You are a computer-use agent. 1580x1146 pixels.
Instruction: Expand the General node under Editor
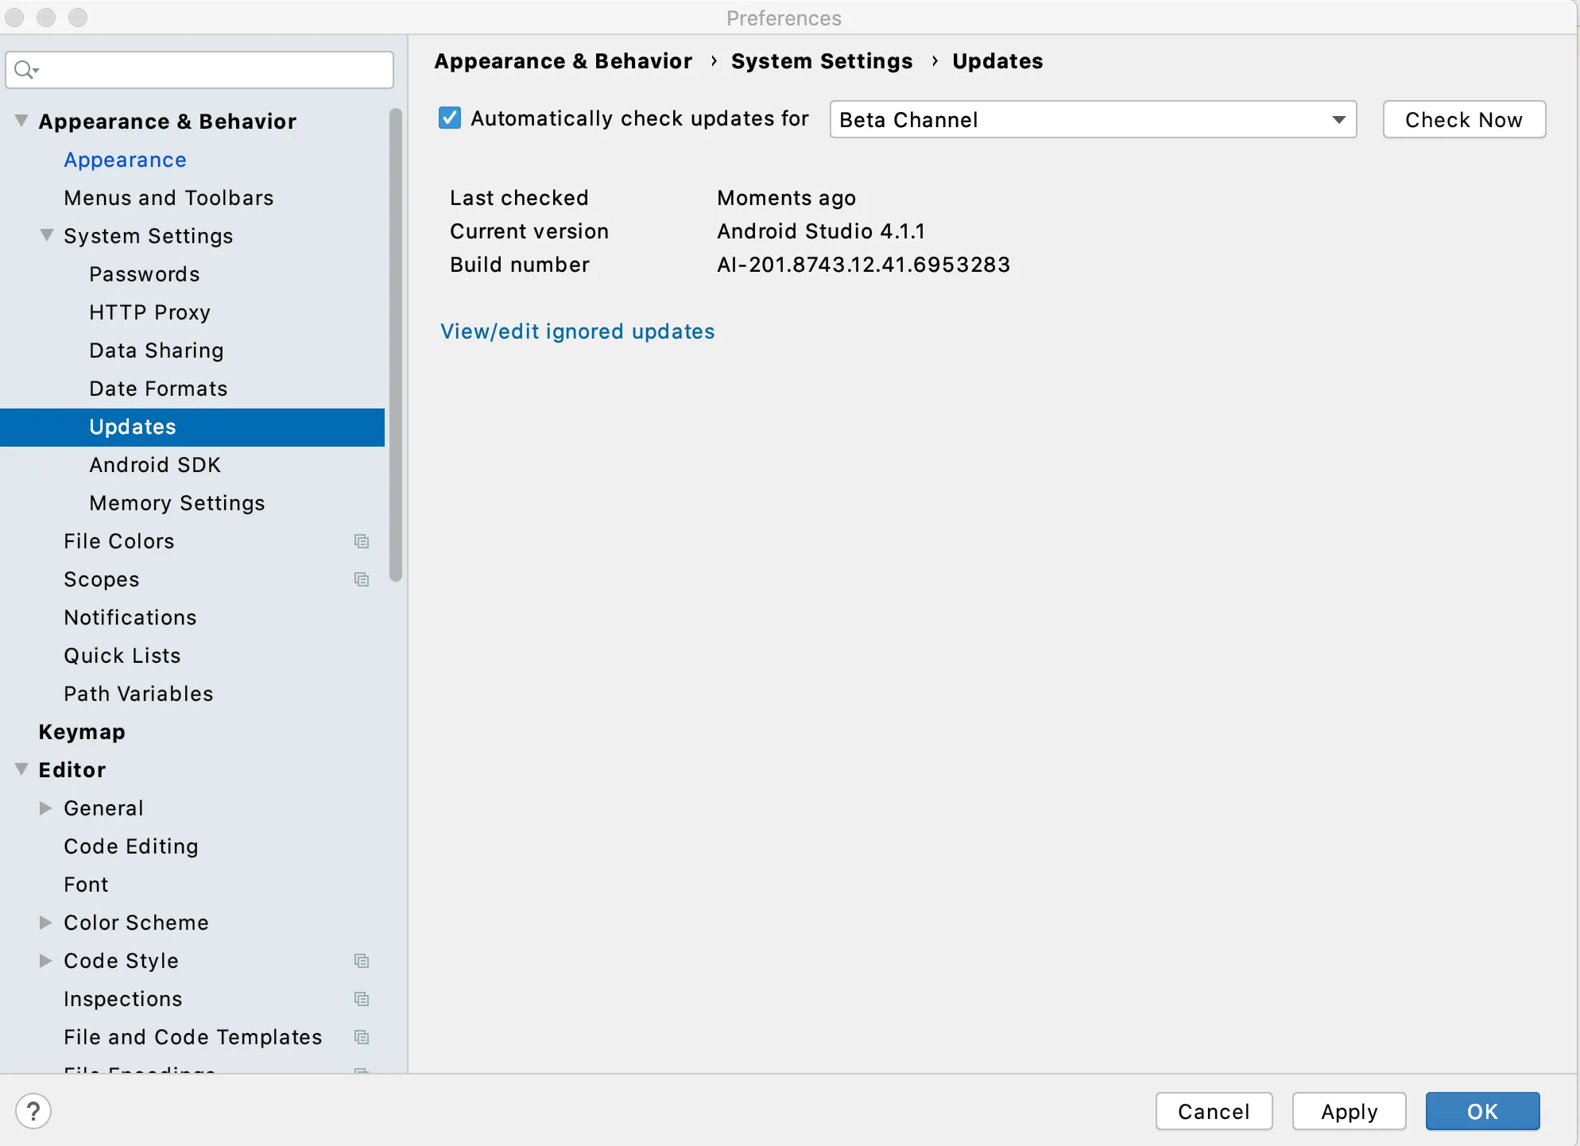coord(46,807)
